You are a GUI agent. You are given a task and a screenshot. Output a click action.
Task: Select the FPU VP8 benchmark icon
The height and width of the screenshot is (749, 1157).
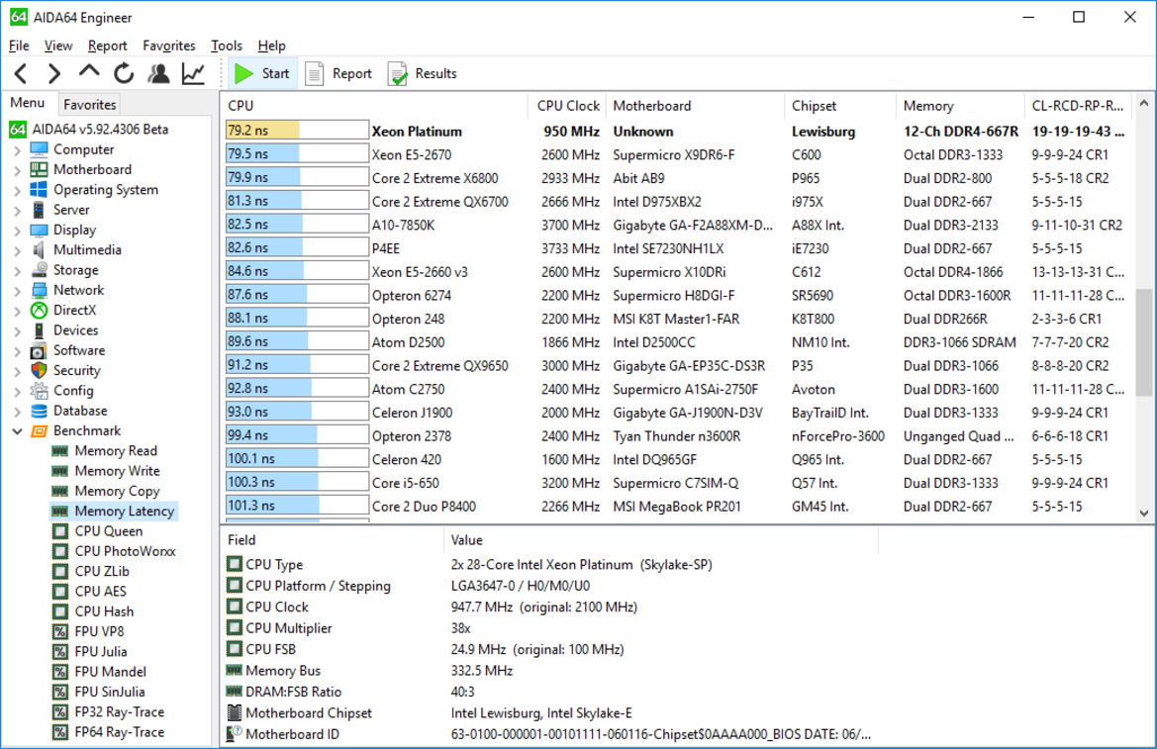tap(60, 631)
